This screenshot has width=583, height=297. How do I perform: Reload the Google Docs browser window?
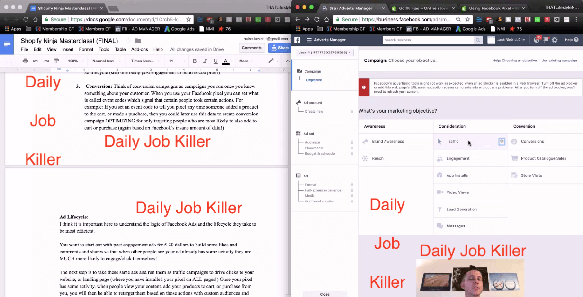tap(25, 19)
